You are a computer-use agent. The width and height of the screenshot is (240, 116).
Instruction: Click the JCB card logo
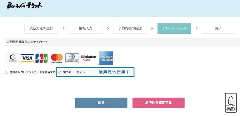(42, 58)
